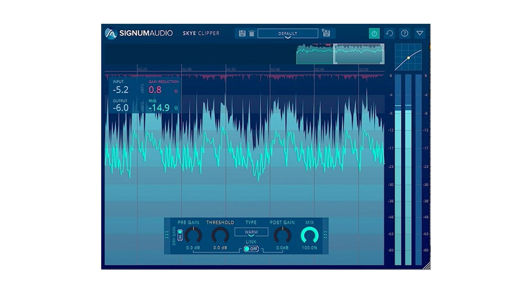This screenshot has width=532, height=293.
Task: Save the current preset with floppy icon
Action: pyautogui.click(x=242, y=33)
